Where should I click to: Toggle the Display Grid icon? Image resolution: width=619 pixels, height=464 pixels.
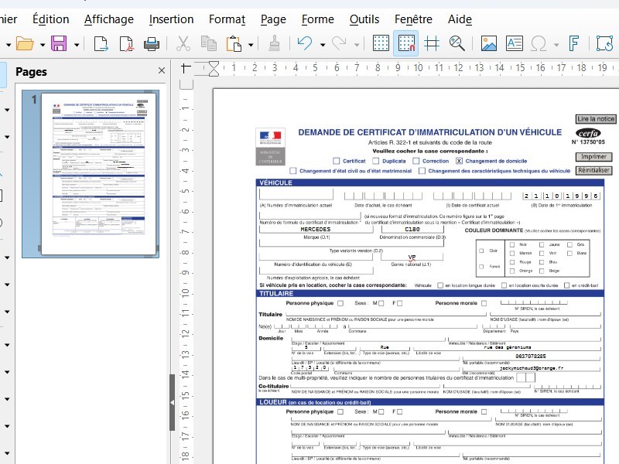pos(381,44)
